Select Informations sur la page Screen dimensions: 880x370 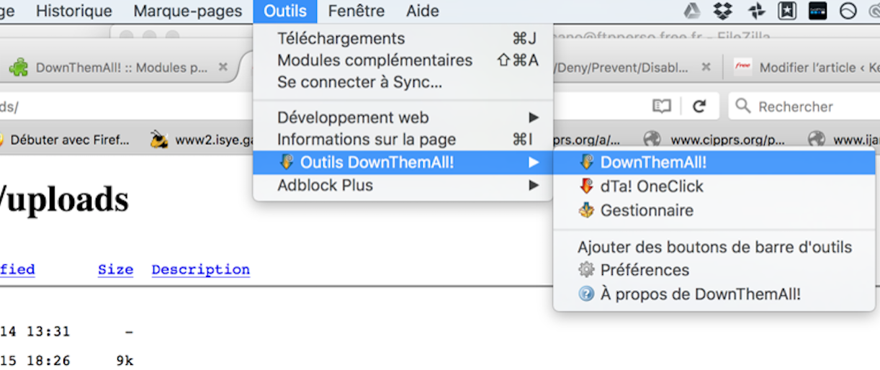(x=403, y=139)
